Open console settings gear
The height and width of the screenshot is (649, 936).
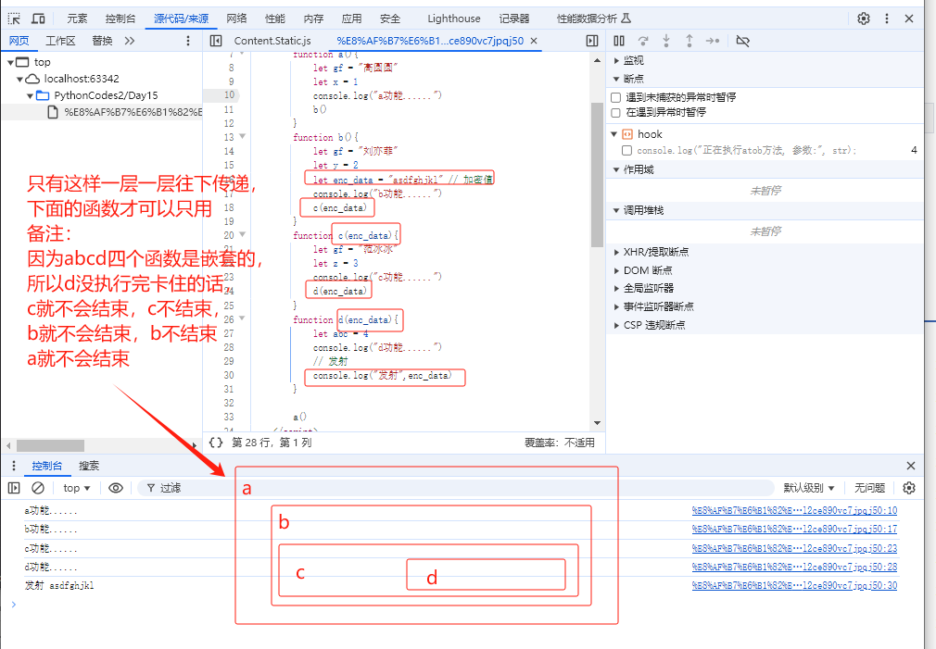[909, 488]
